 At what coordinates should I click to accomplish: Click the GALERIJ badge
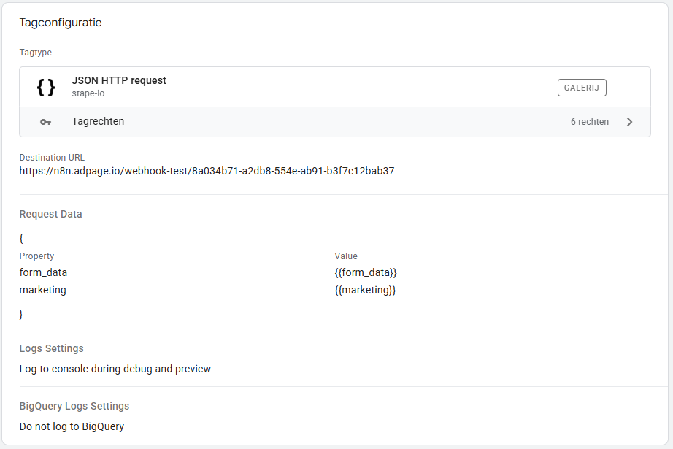click(x=582, y=88)
